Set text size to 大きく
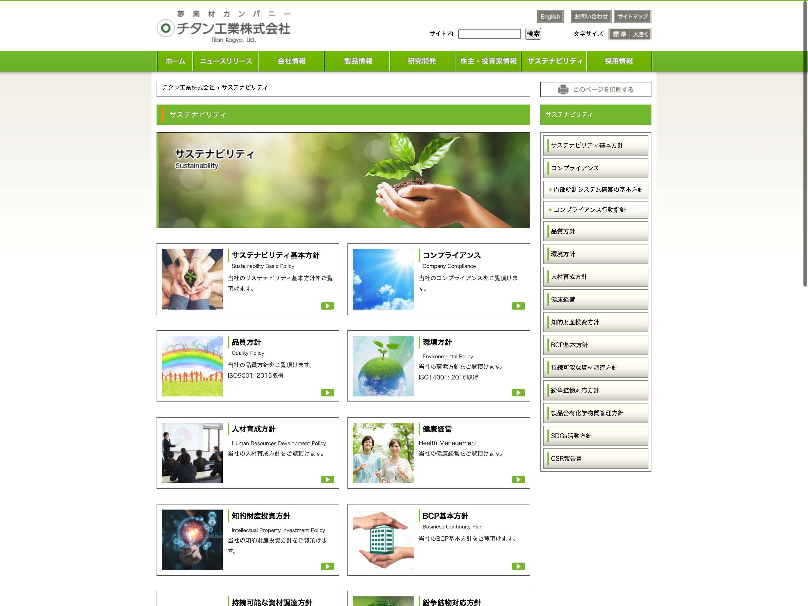The width and height of the screenshot is (808, 606). coord(640,34)
